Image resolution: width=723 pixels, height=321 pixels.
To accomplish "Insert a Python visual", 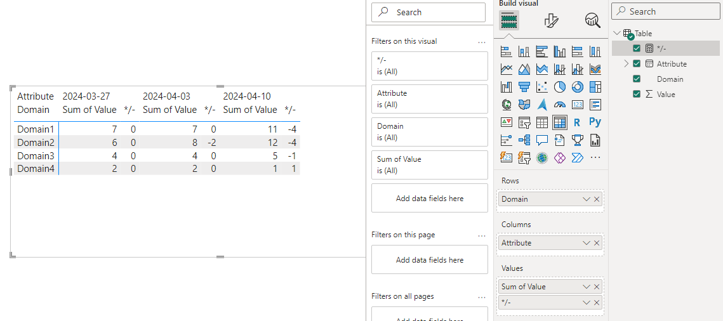I will coord(595,122).
